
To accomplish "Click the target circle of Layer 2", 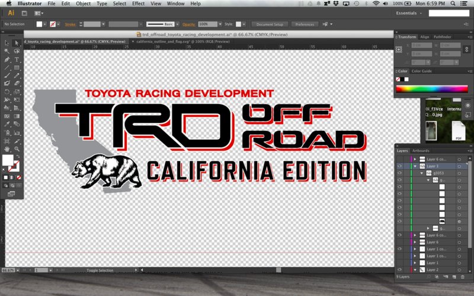I will [x=459, y=270].
